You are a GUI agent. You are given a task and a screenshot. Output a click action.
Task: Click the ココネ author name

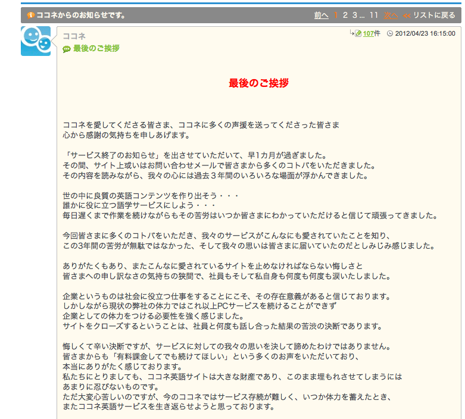[74, 36]
